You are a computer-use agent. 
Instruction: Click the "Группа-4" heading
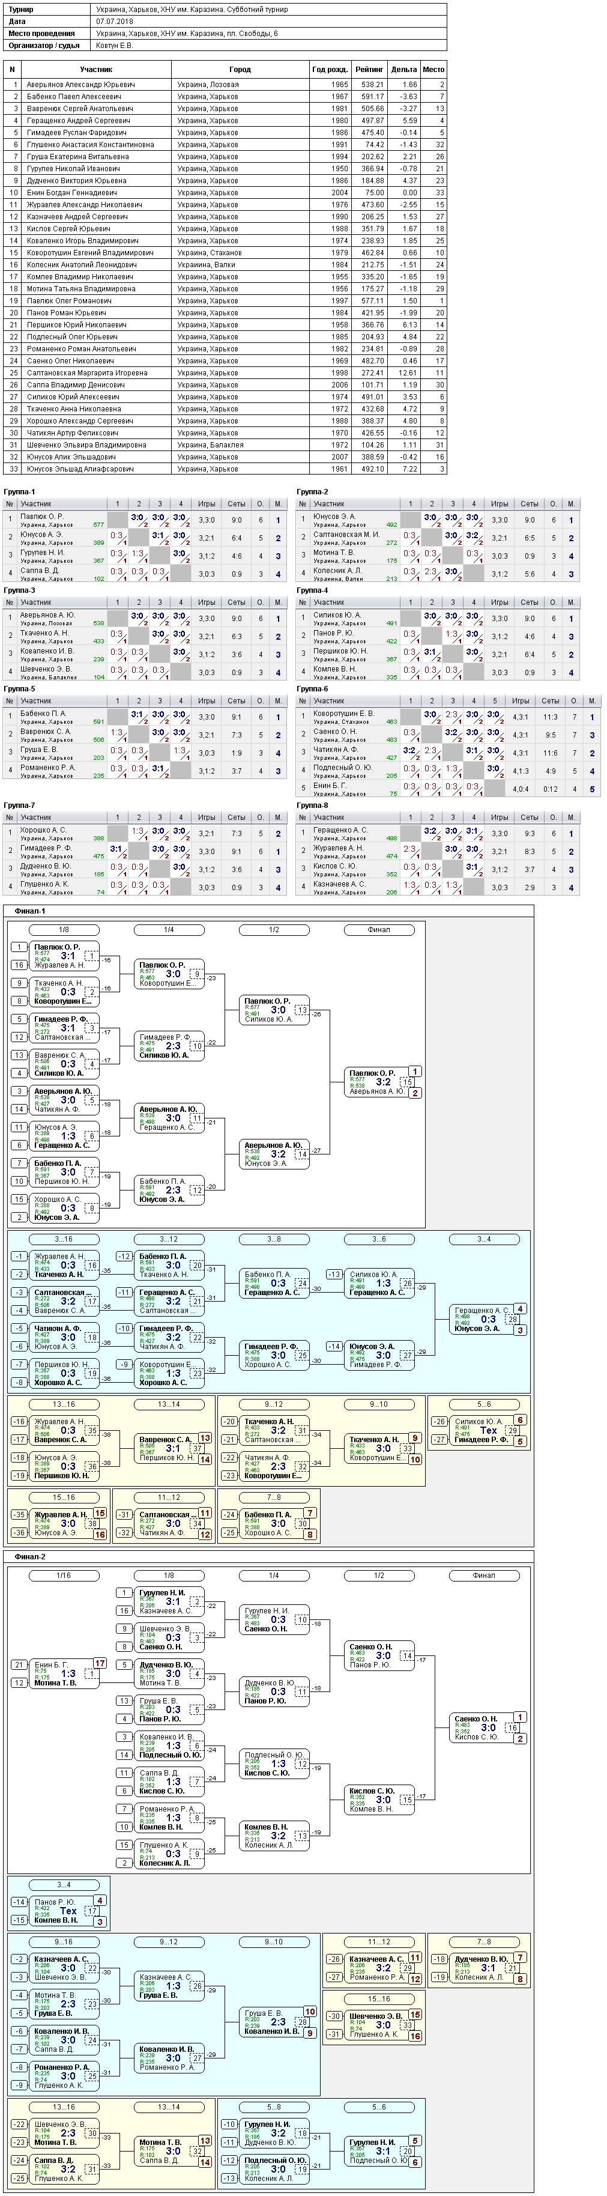[x=313, y=590]
